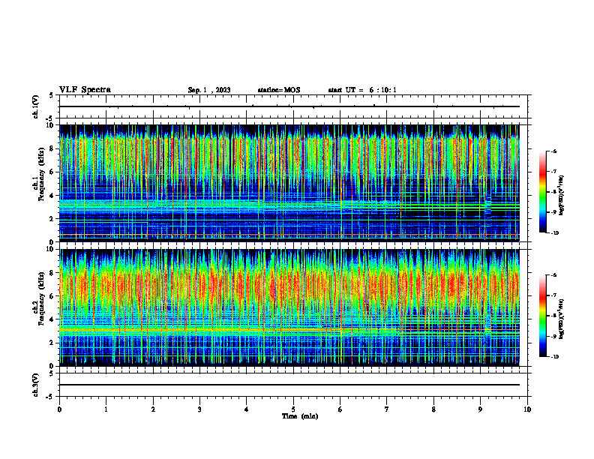Click the "10" kHz tick on ch.2 axis
This screenshot has width=594, height=459.
pyautogui.click(x=50, y=250)
